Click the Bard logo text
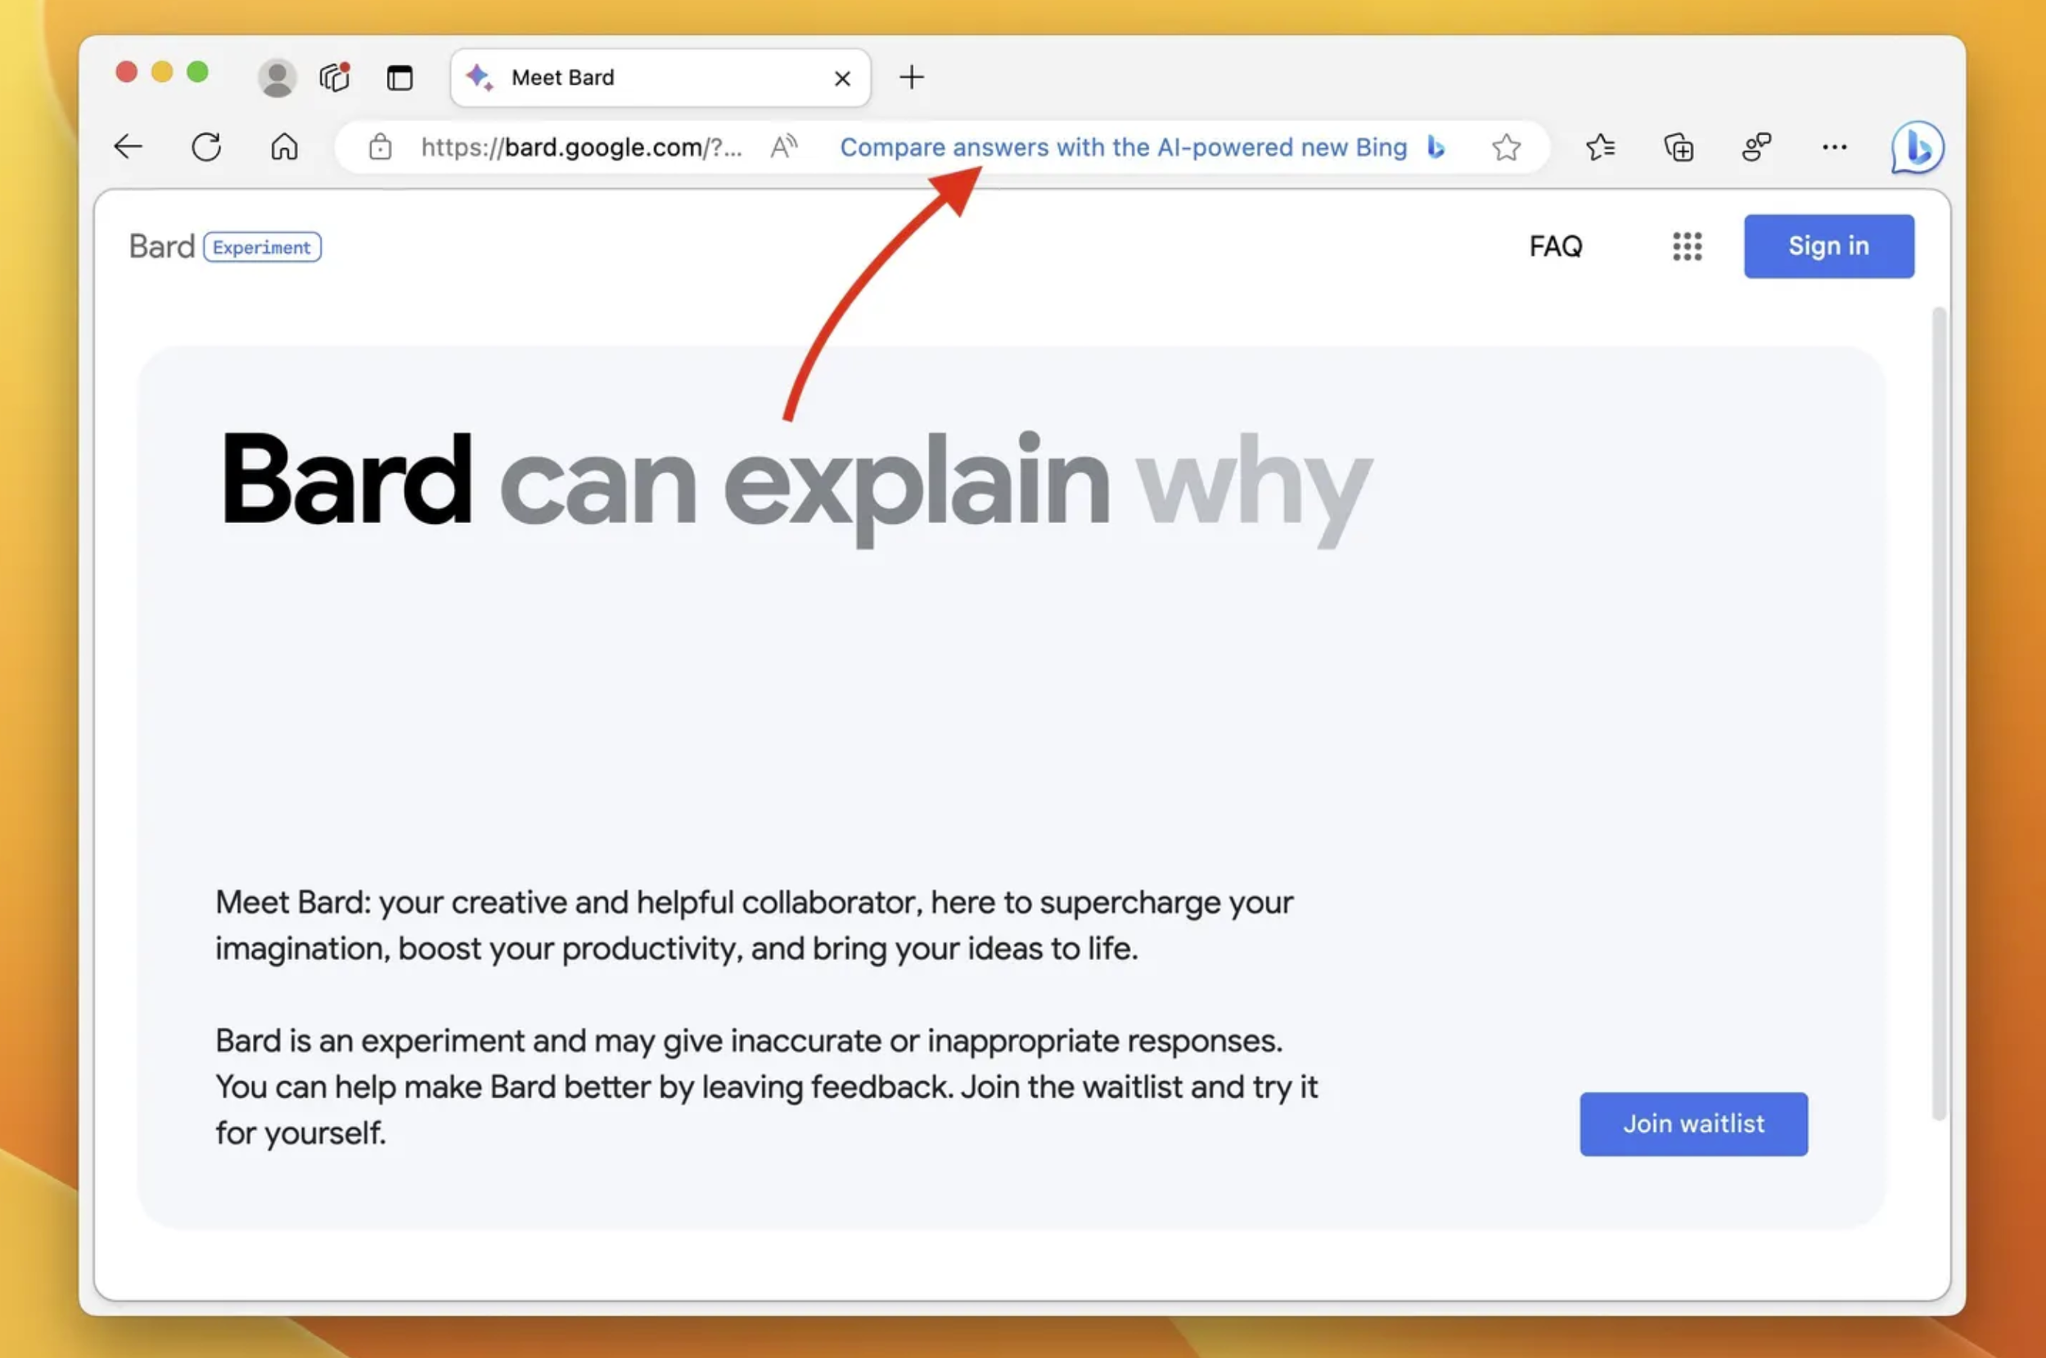Viewport: 2046px width, 1358px height. [162, 247]
